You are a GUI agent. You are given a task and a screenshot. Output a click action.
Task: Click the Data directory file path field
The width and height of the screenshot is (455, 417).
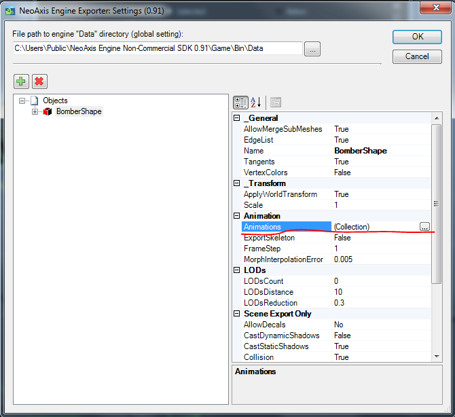(158, 48)
